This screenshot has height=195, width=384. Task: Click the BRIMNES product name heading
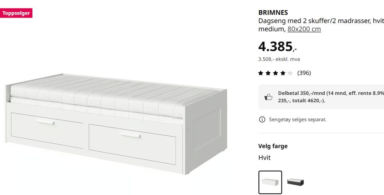point(273,12)
